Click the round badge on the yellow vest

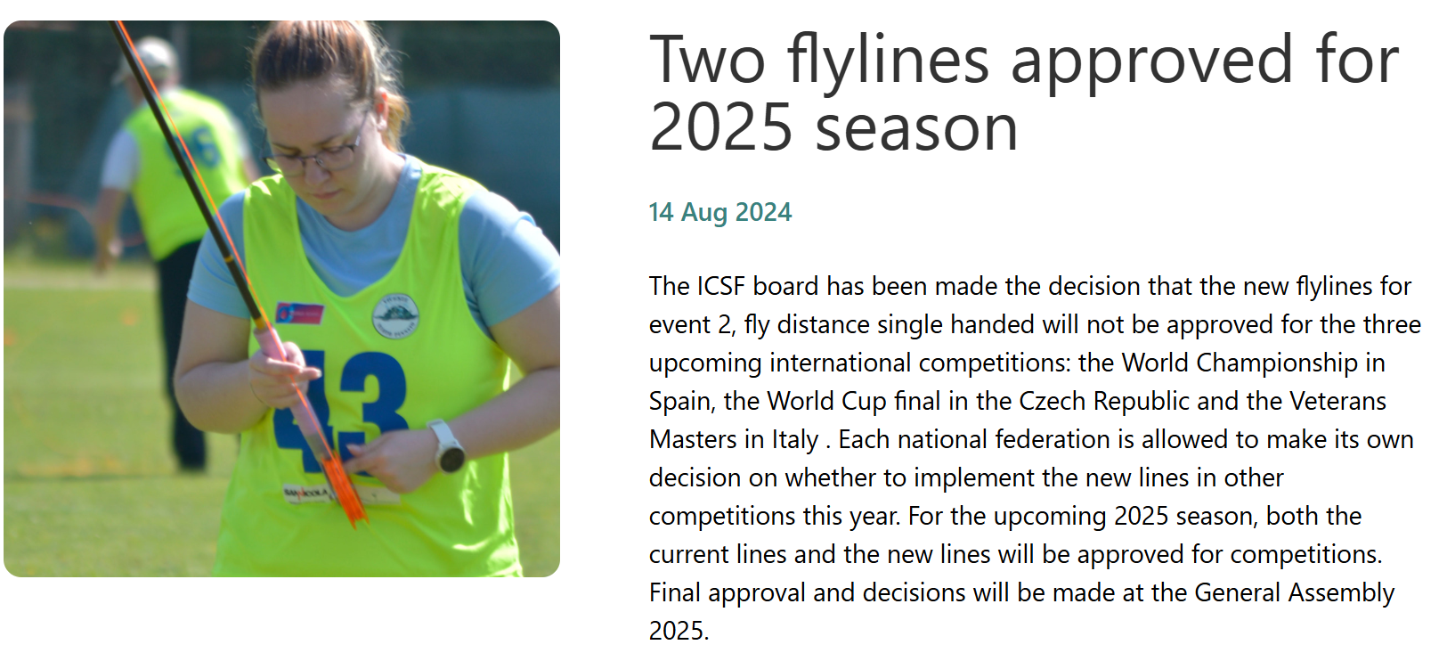click(x=394, y=316)
